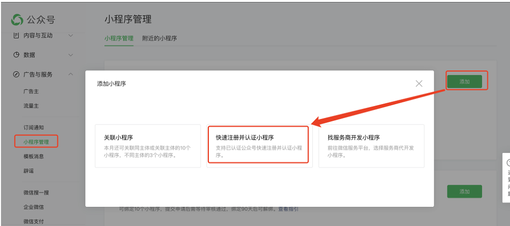Switch to the 附近的小程序 tab
510x226 pixels.
(160, 38)
